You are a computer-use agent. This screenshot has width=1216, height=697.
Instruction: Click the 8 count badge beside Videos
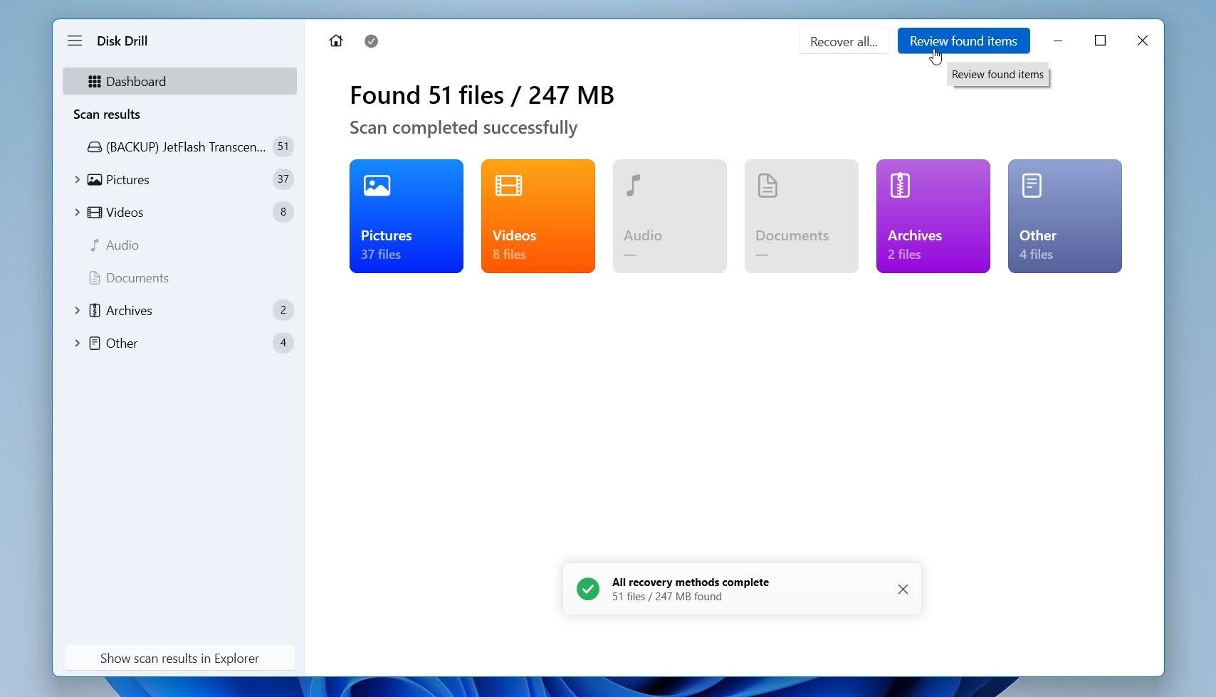283,212
